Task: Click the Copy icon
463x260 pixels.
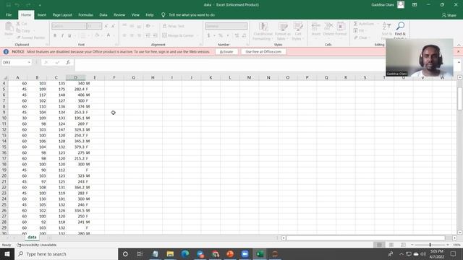Action: [x=18, y=30]
